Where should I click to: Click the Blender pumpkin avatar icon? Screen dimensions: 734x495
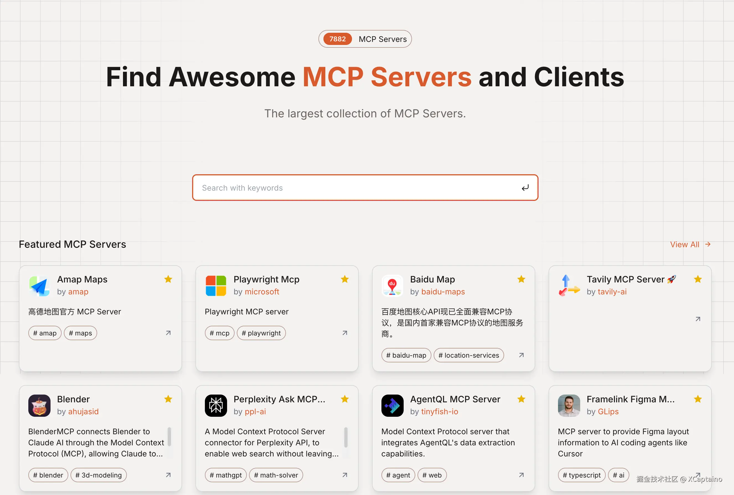coord(39,406)
